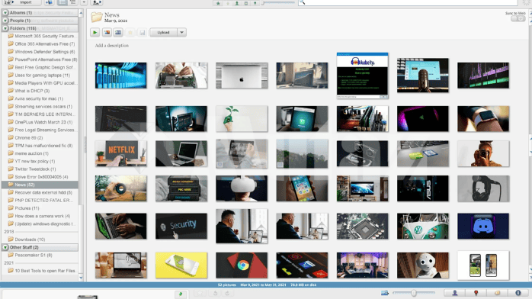The image size is (532, 299).
Task: Switch to flat folder list view
Action: [x=62, y=2]
